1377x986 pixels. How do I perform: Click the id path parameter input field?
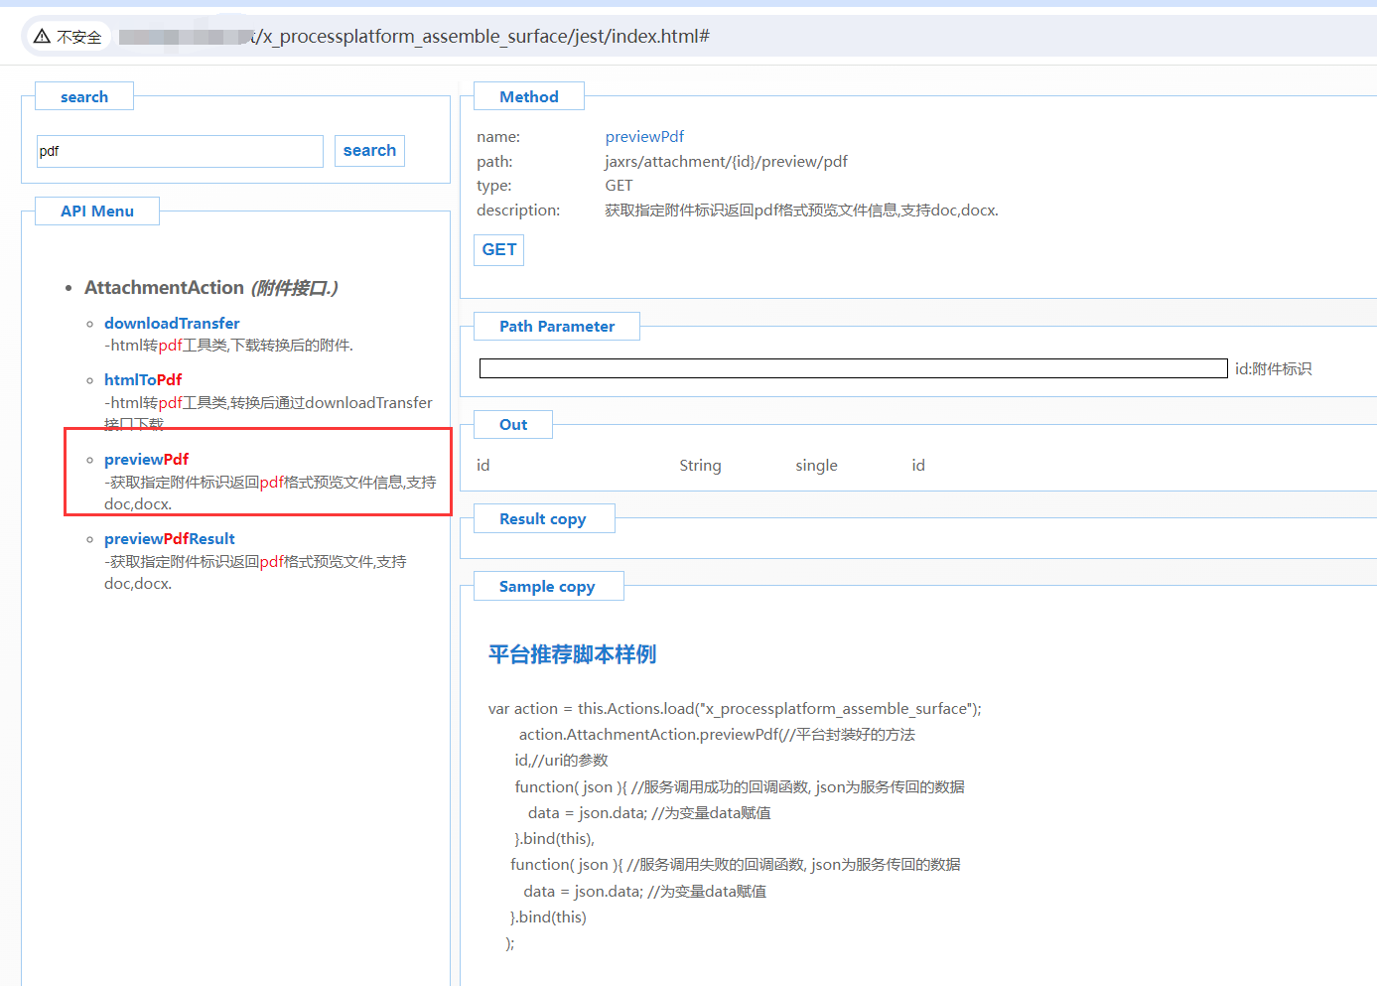(853, 368)
